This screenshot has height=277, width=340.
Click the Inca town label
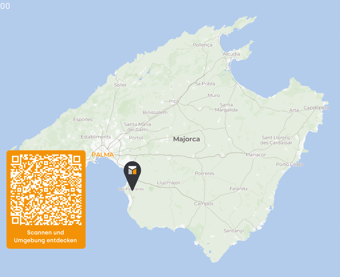174,101
